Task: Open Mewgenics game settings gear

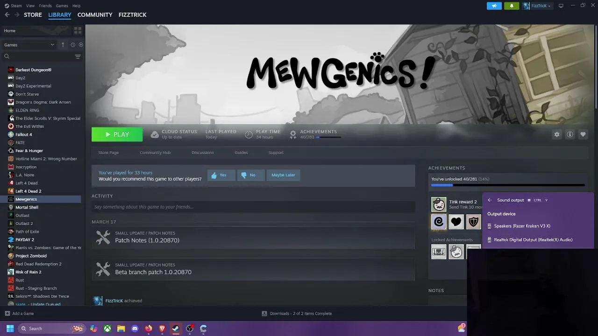Action: 556,134
